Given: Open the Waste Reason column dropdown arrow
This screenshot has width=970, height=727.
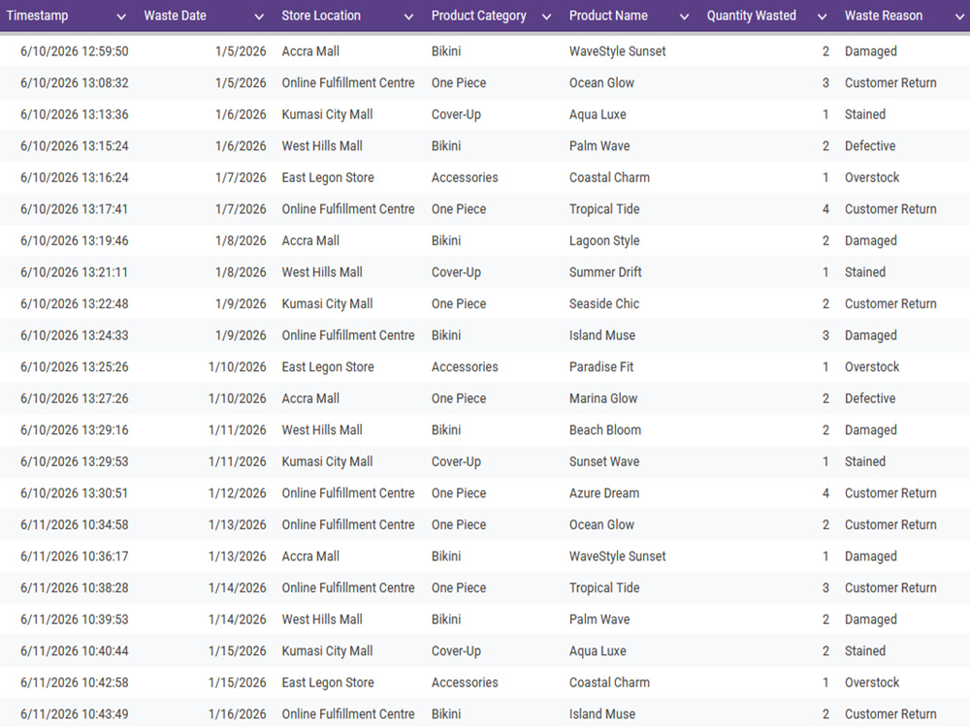Looking at the screenshot, I should coord(959,16).
